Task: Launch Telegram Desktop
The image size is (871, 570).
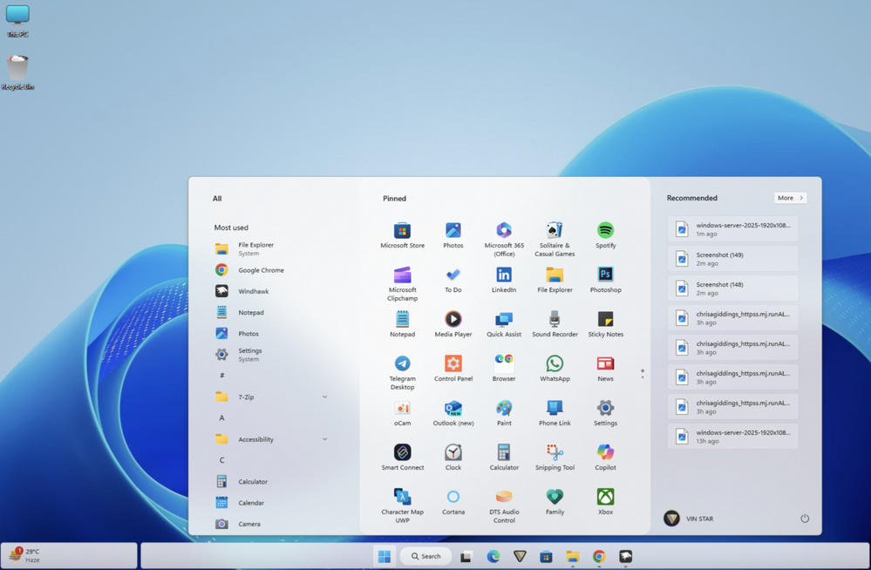Action: pos(402,373)
